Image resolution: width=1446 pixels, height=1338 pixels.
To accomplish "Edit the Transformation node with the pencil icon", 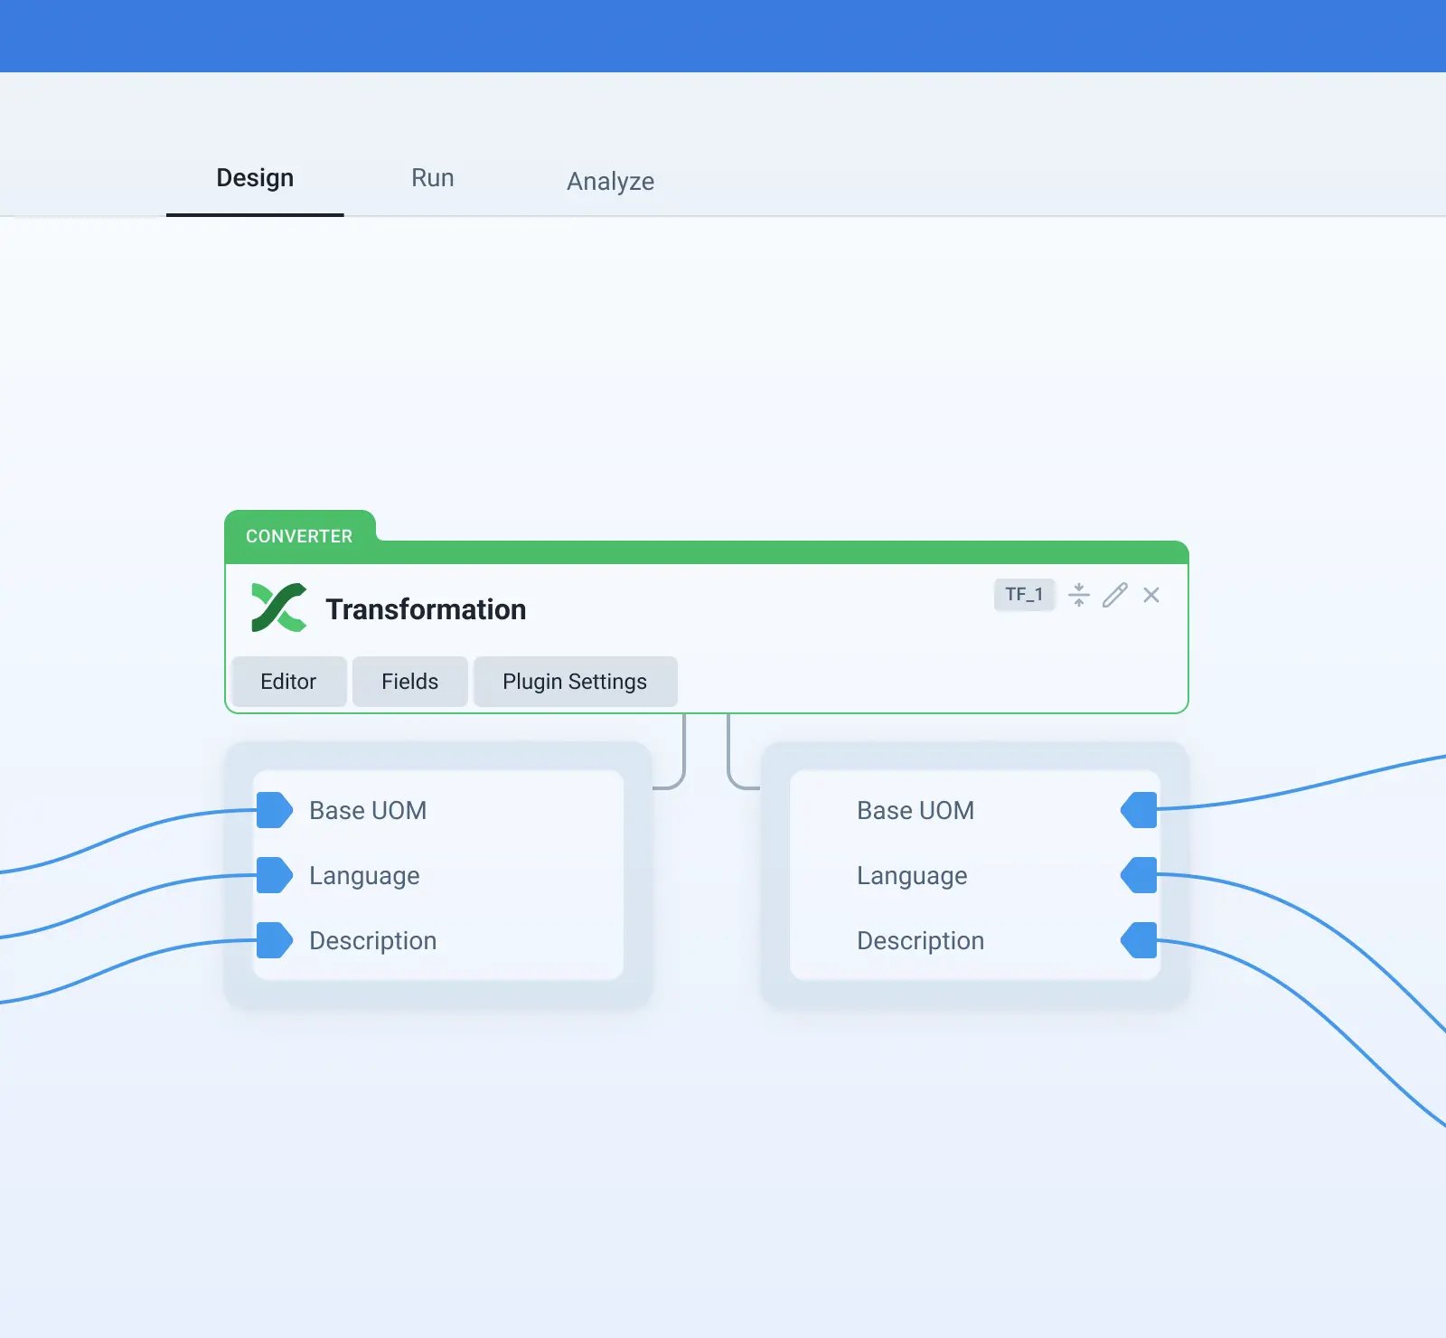I will (x=1115, y=595).
